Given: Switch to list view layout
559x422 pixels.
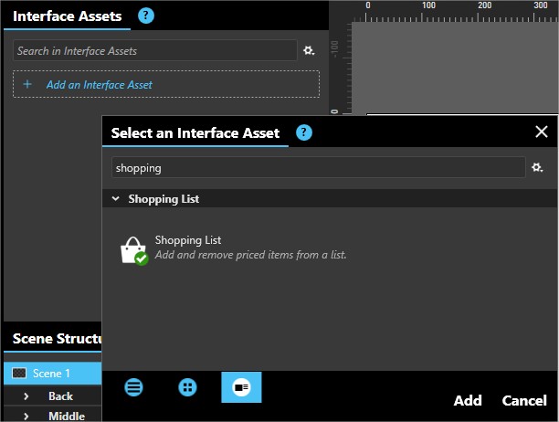Looking at the screenshot, I should [134, 387].
